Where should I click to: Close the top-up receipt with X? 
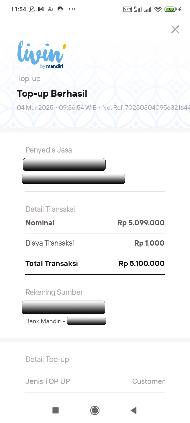[175, 29]
